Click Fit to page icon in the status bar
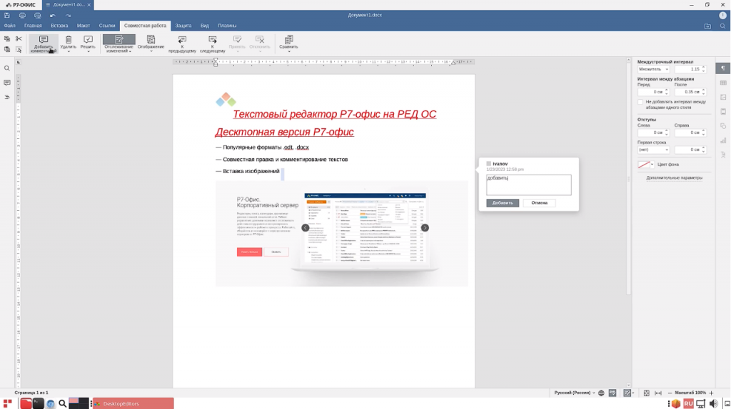 tap(647, 393)
